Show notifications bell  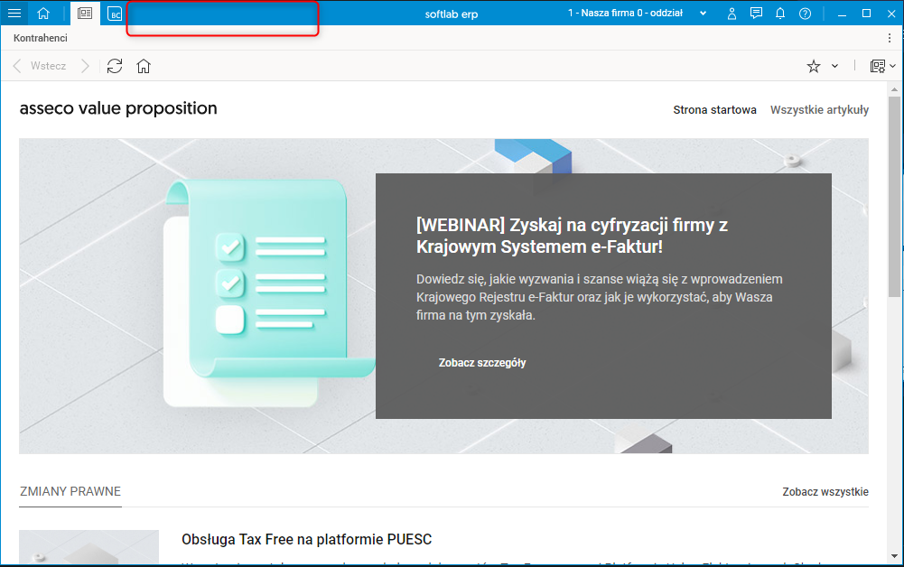780,14
